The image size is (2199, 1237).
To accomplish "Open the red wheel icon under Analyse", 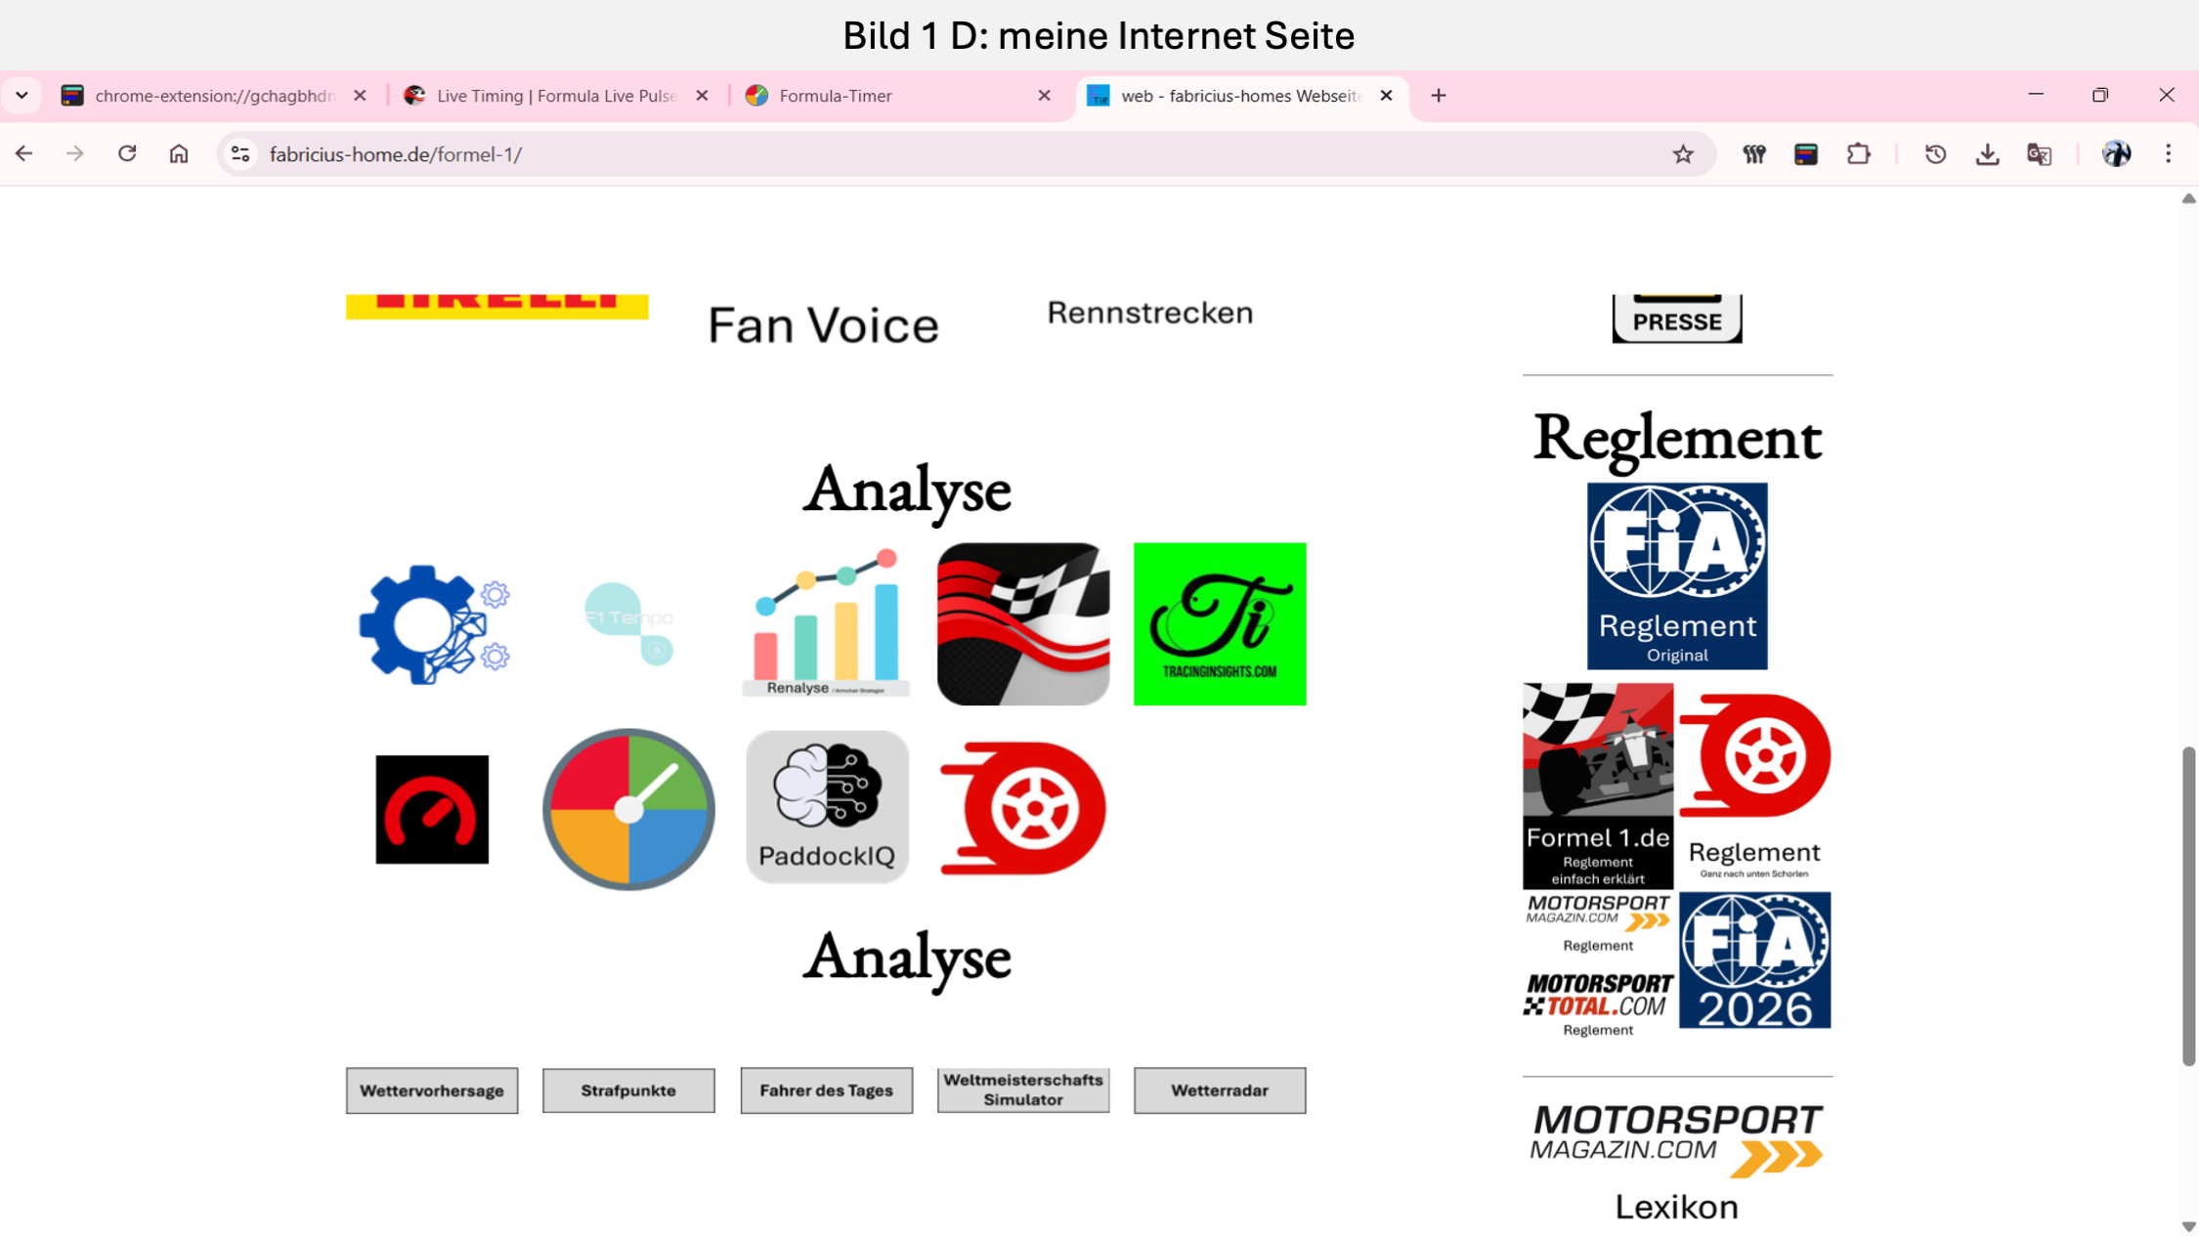I will pos(1022,808).
